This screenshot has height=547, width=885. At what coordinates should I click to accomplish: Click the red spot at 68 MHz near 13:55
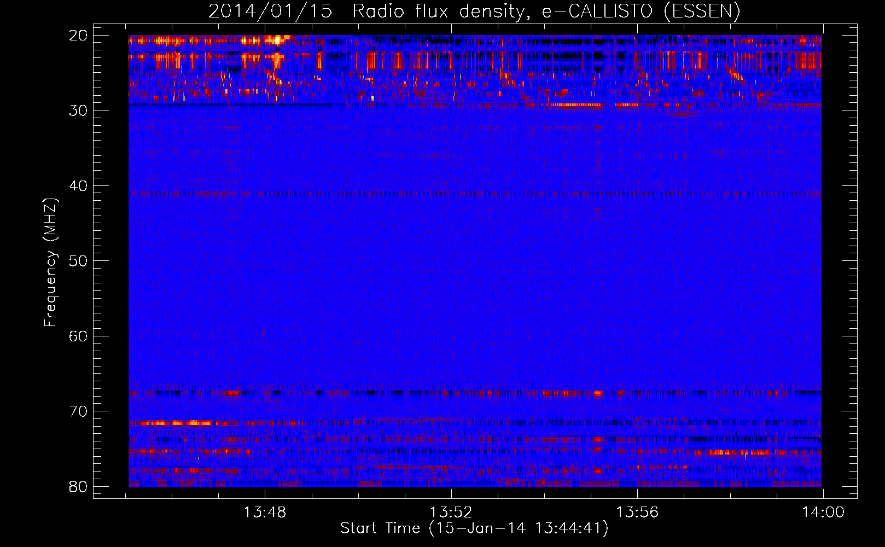point(598,393)
